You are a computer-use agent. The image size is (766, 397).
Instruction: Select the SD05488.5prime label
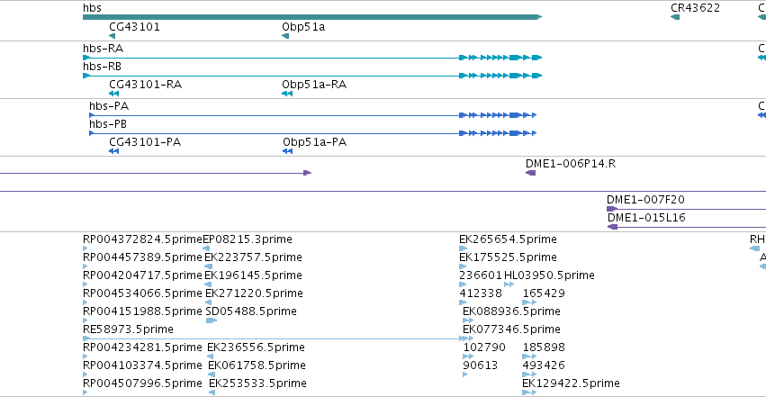pyautogui.click(x=251, y=311)
